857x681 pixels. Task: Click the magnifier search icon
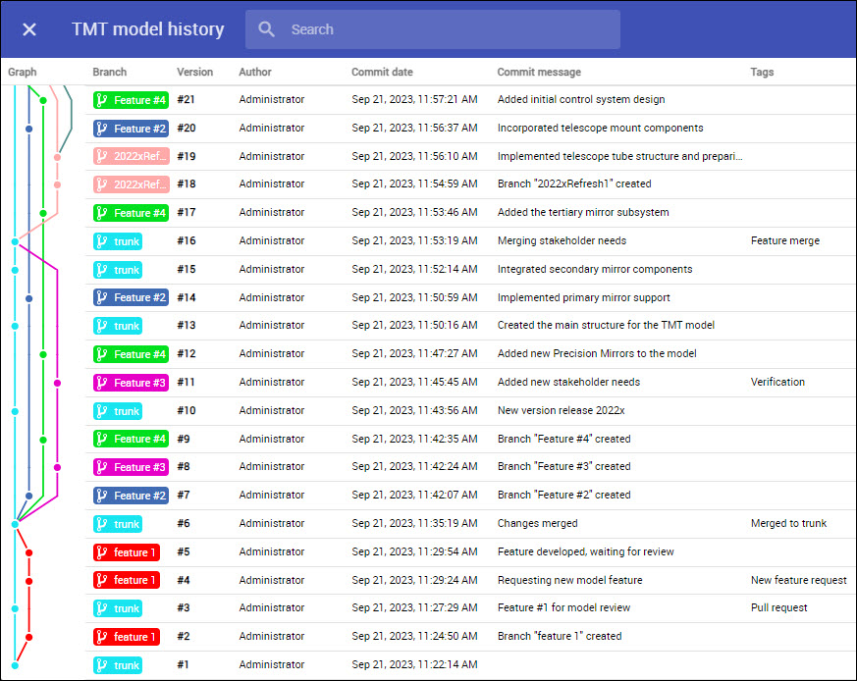tap(267, 29)
